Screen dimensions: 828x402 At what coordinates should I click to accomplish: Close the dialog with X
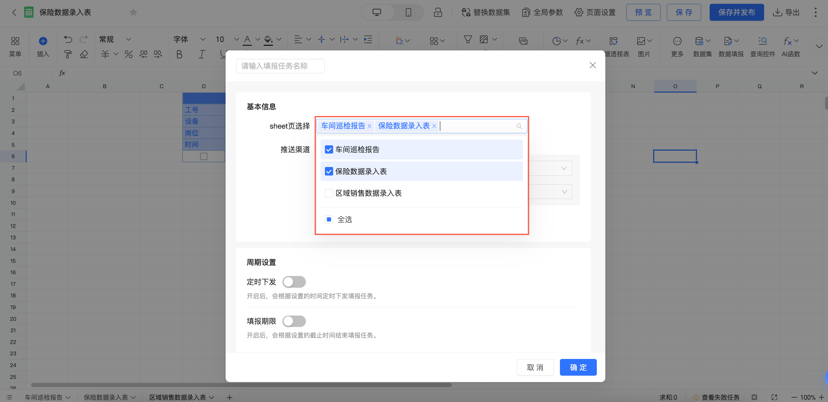click(593, 65)
